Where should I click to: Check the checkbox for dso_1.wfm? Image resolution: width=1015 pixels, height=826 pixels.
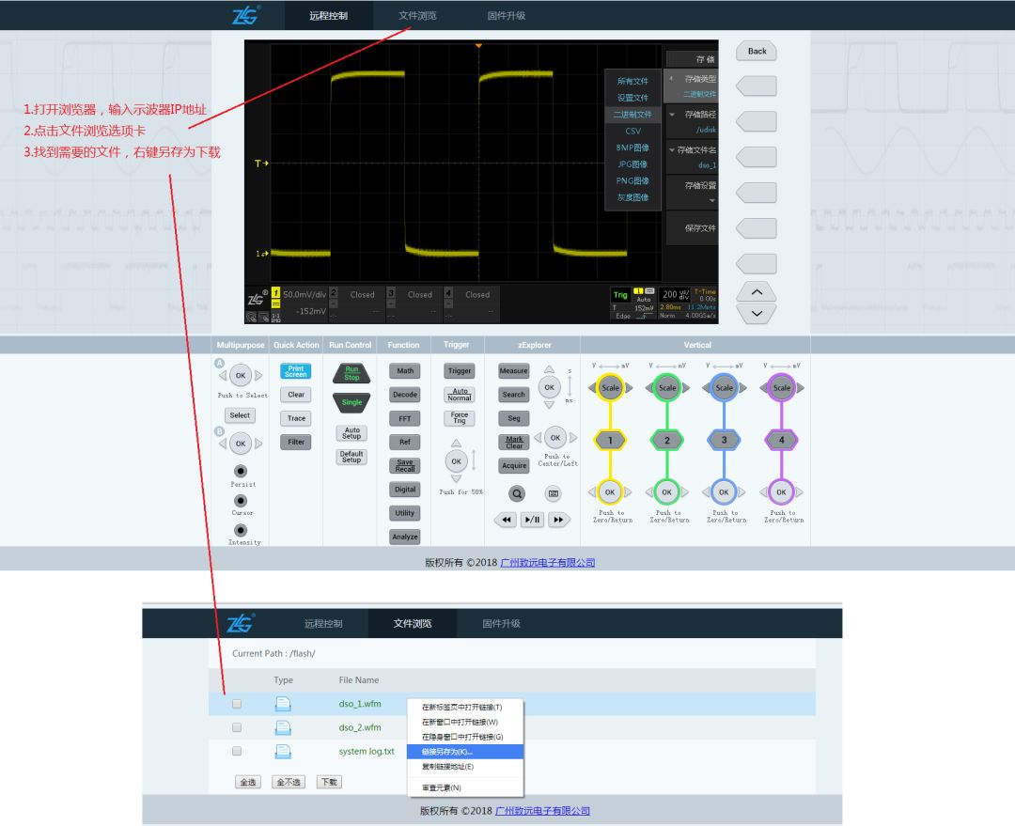tap(237, 704)
